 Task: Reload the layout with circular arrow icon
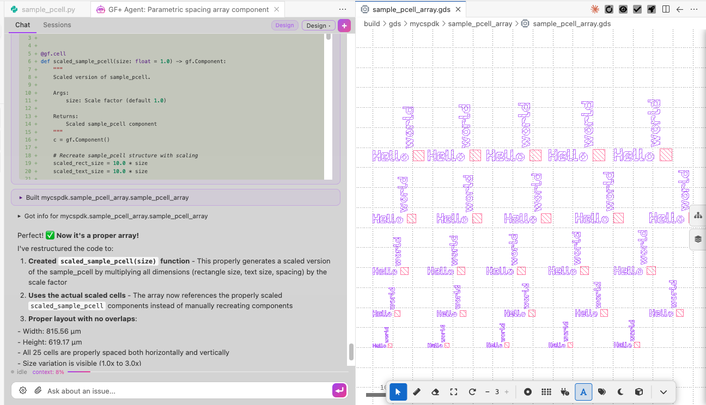coord(472,391)
